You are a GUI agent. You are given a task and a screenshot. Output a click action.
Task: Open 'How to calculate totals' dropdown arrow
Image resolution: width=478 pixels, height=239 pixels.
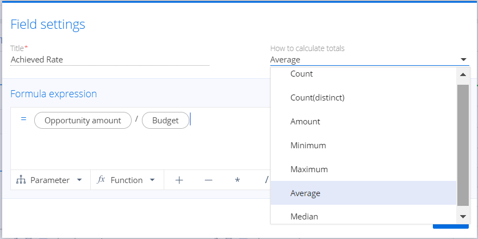(x=463, y=60)
